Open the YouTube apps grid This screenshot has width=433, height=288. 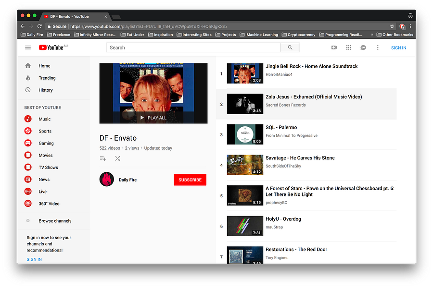point(349,48)
